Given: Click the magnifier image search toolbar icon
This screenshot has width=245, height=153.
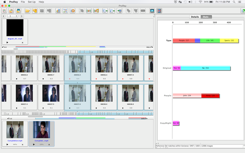Looking at the screenshot, I should pos(4,11).
